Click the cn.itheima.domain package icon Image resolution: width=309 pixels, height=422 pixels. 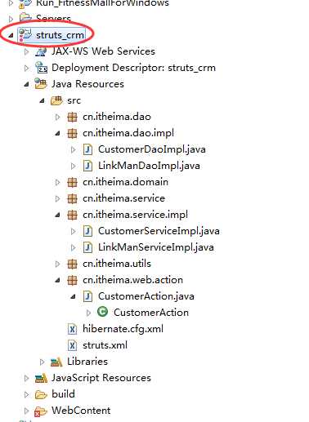pos(72,182)
